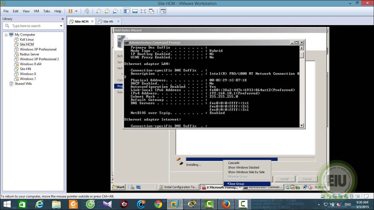Choose Show Windows Side by Side
The height and width of the screenshot is (210, 374).
click(x=247, y=172)
